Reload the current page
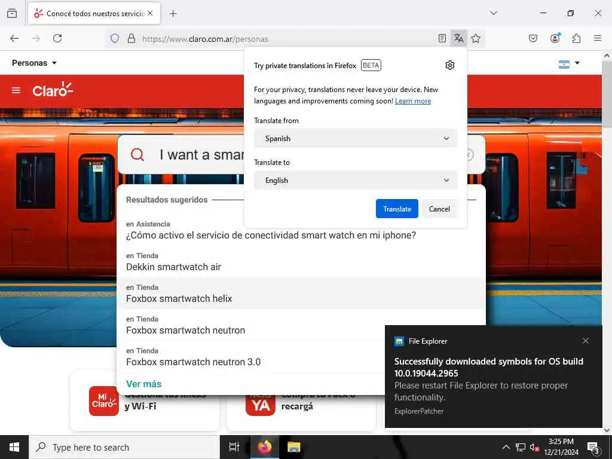Image resolution: width=612 pixels, height=459 pixels. [57, 38]
